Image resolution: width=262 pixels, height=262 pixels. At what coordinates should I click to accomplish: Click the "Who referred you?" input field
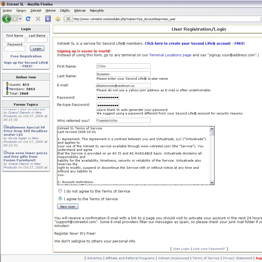(123, 121)
